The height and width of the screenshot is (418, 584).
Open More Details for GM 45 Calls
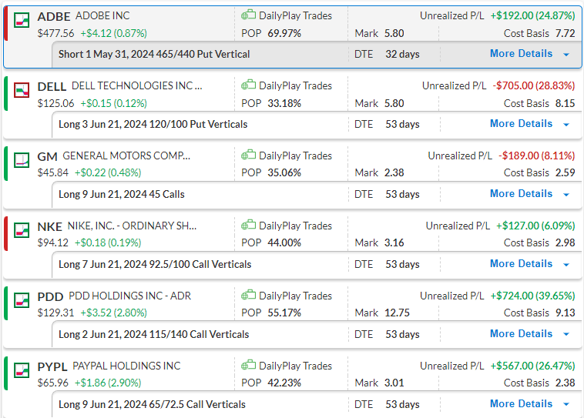[521, 193]
